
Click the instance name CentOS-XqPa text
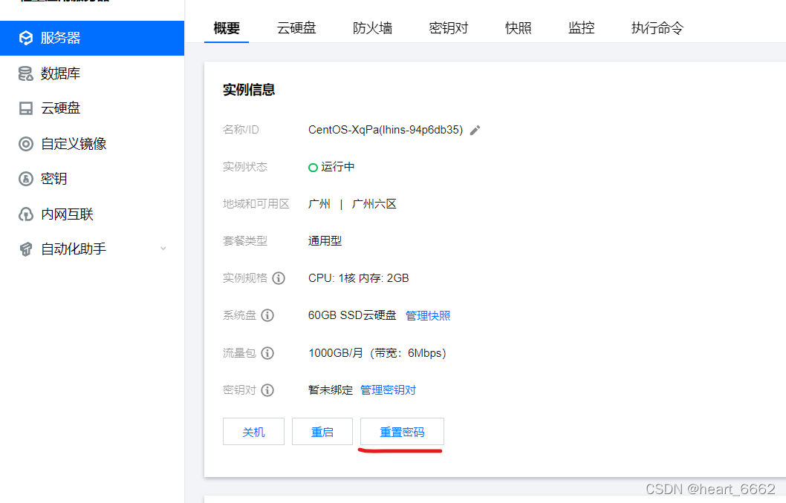(386, 130)
